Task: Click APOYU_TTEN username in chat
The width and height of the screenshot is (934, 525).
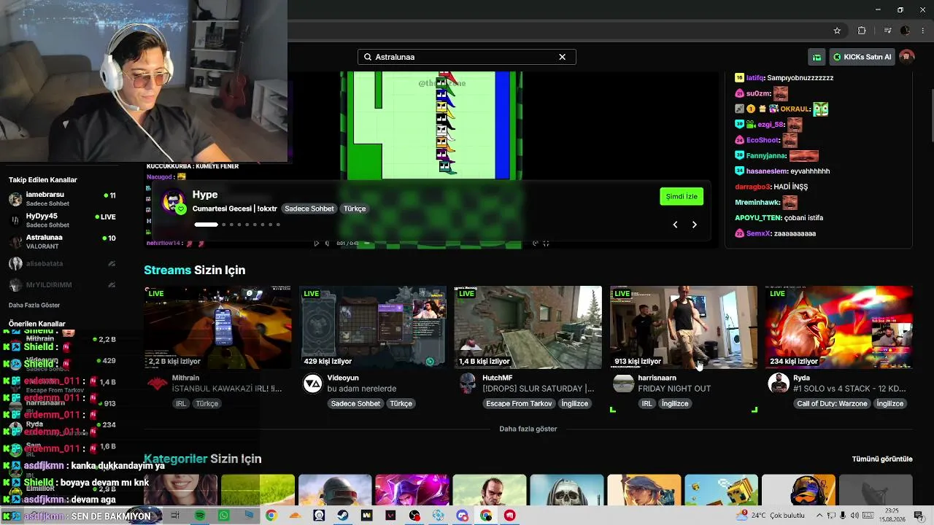Action: (x=758, y=218)
